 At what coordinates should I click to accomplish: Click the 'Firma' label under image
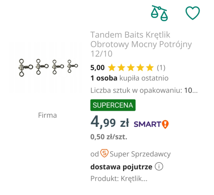click(x=47, y=115)
